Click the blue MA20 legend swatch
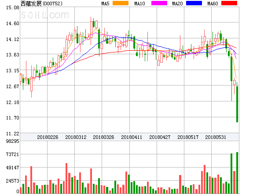This screenshot has height=194, width=264. tap(194, 3)
